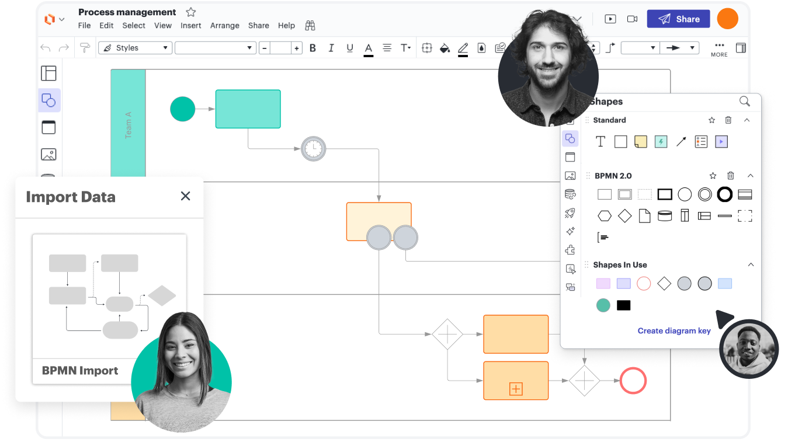The height and width of the screenshot is (446, 795).
Task: Open the Insert menu
Action: click(190, 26)
